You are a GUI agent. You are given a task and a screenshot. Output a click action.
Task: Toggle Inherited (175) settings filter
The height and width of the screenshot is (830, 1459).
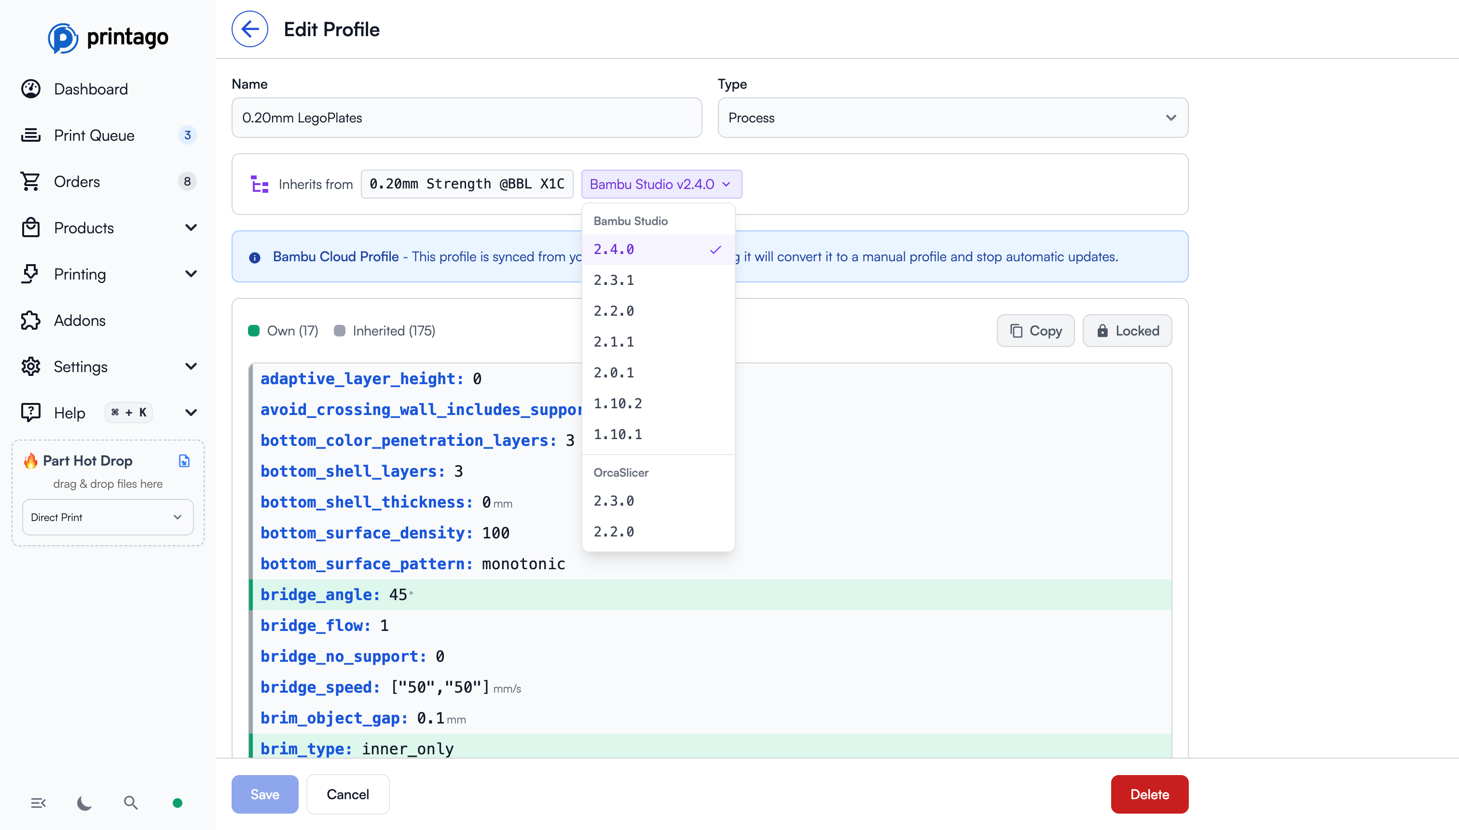(385, 331)
